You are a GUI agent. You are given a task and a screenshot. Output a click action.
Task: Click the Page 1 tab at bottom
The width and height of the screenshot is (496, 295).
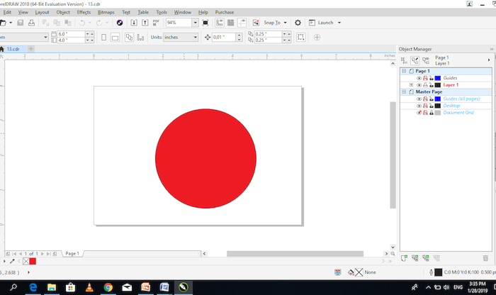[72, 254]
